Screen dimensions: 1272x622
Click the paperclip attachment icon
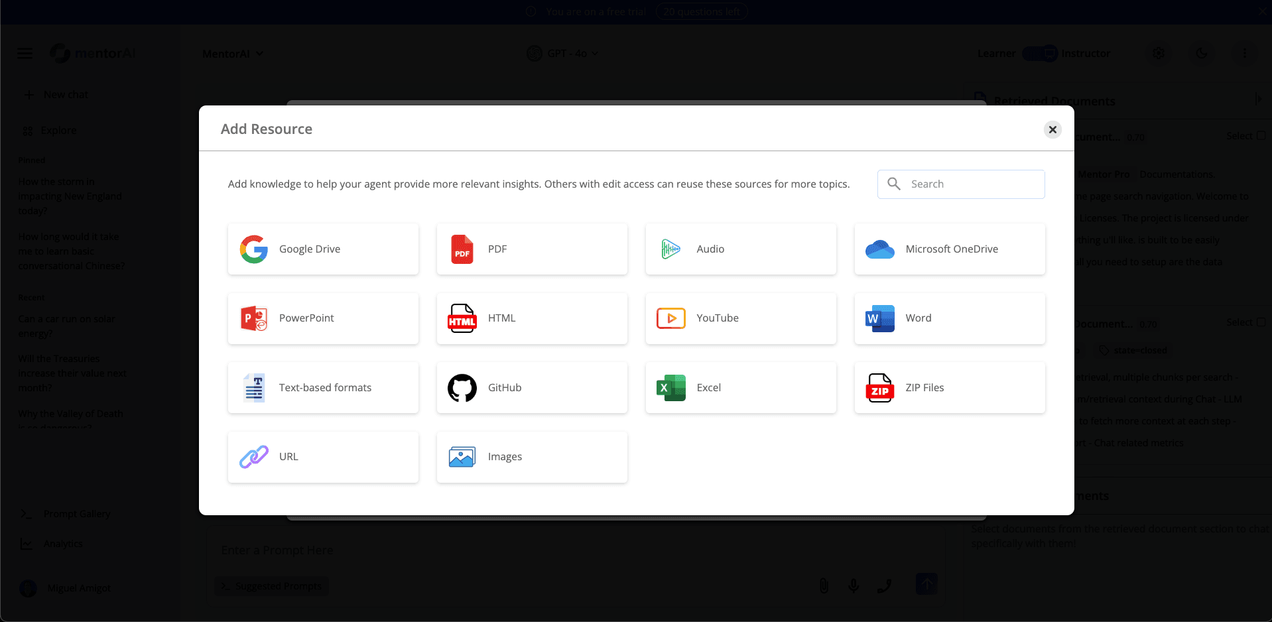click(x=823, y=586)
